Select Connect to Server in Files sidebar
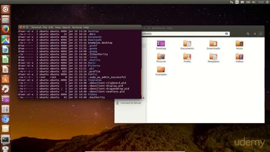The height and width of the screenshot is (152, 270). click(x=131, y=103)
